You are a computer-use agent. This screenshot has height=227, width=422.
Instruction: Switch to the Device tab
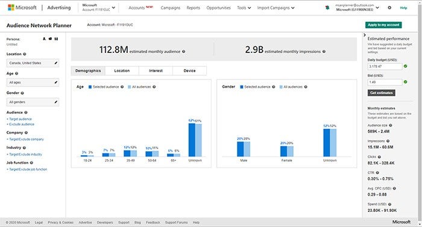pos(189,70)
